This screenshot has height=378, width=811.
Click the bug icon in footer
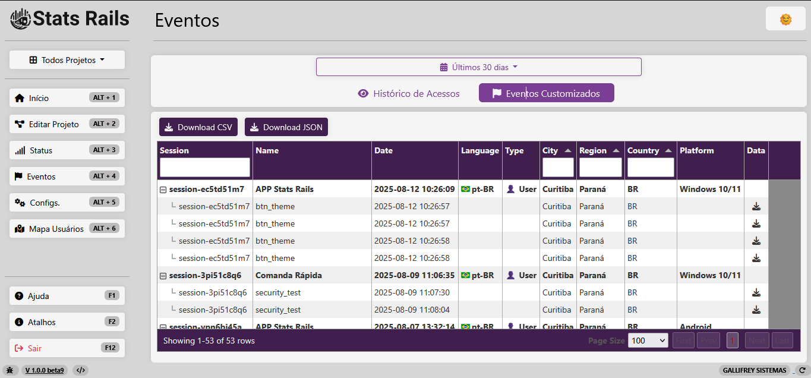(x=11, y=370)
